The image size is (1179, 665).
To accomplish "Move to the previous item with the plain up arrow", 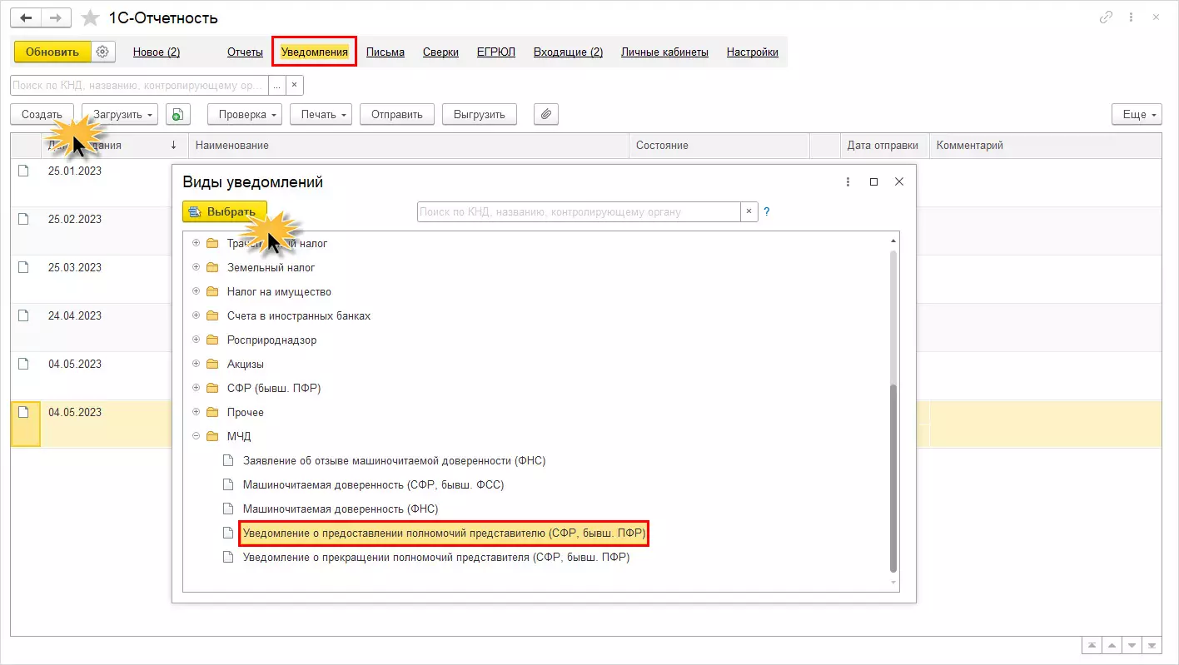I will 1111,646.
